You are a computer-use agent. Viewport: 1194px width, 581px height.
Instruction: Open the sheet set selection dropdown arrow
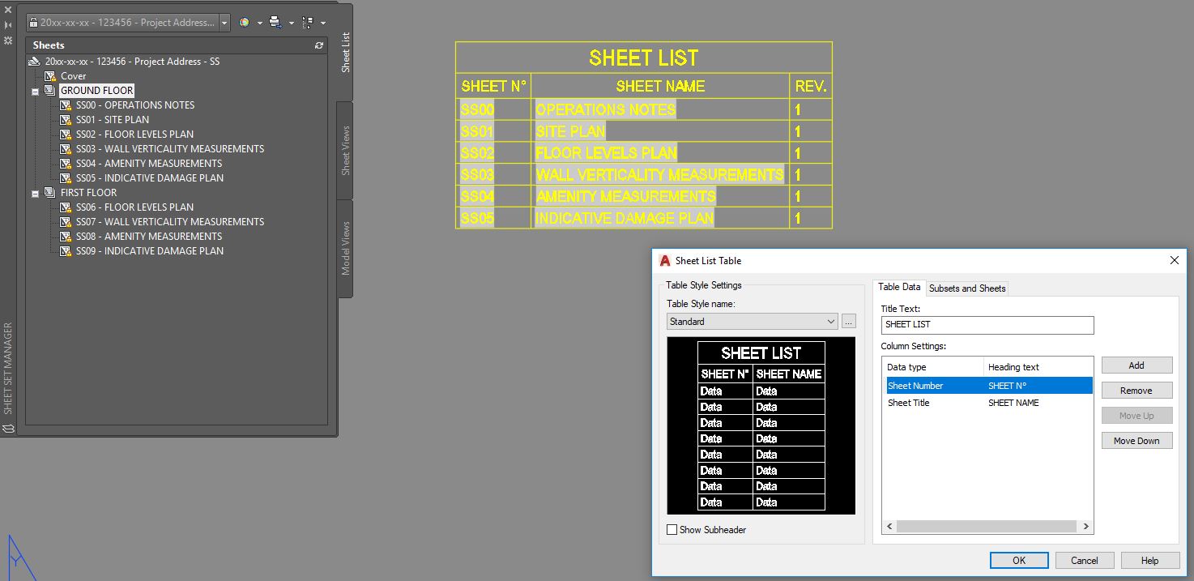(x=224, y=23)
